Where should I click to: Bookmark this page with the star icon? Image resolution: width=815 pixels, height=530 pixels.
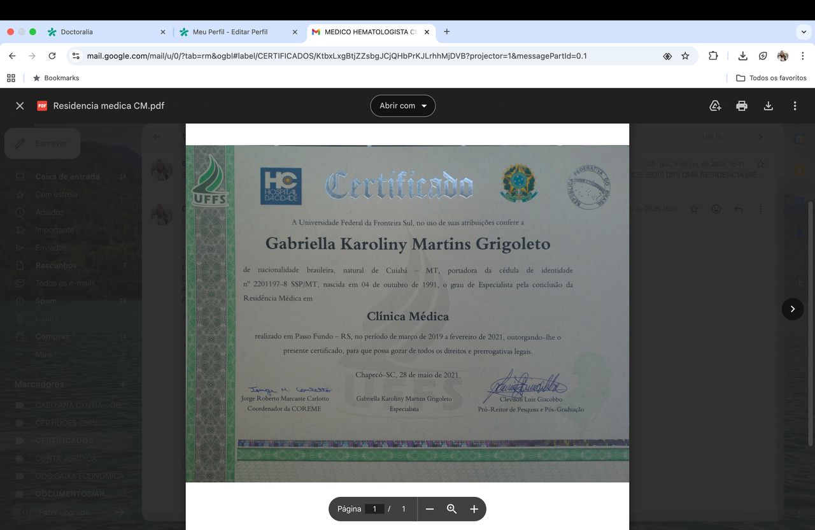coord(685,56)
